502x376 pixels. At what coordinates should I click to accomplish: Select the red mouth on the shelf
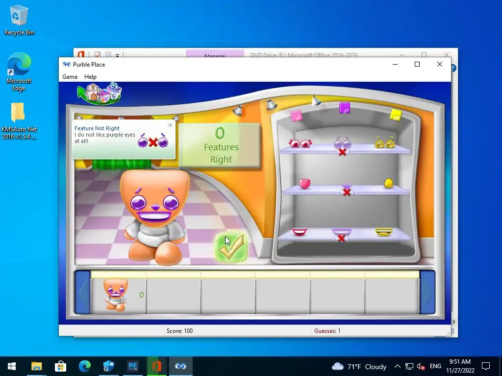click(300, 232)
